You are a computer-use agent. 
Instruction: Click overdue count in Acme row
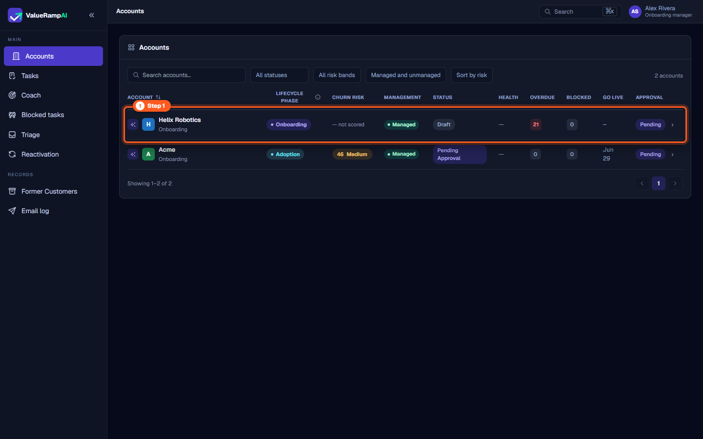click(x=536, y=154)
